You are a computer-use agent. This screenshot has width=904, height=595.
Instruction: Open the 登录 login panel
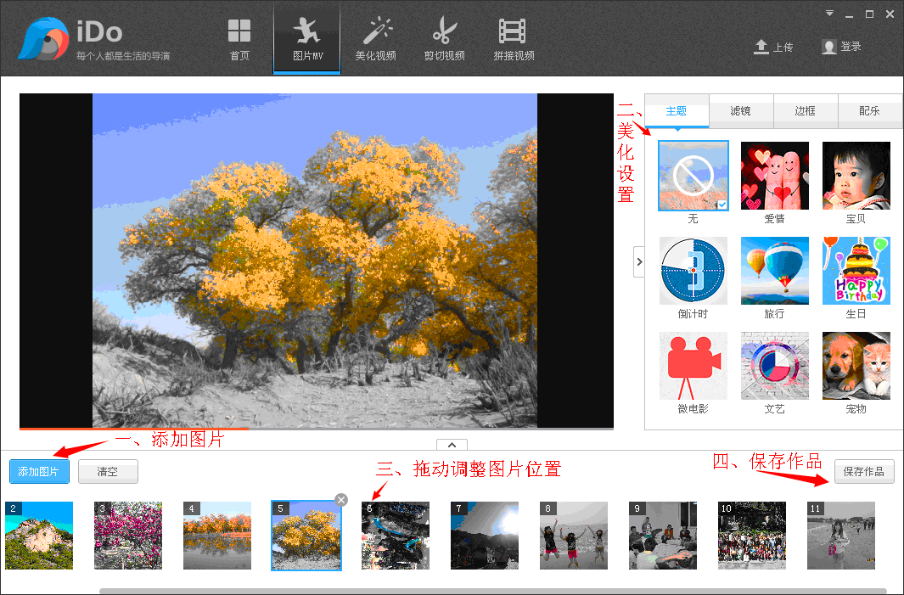839,48
